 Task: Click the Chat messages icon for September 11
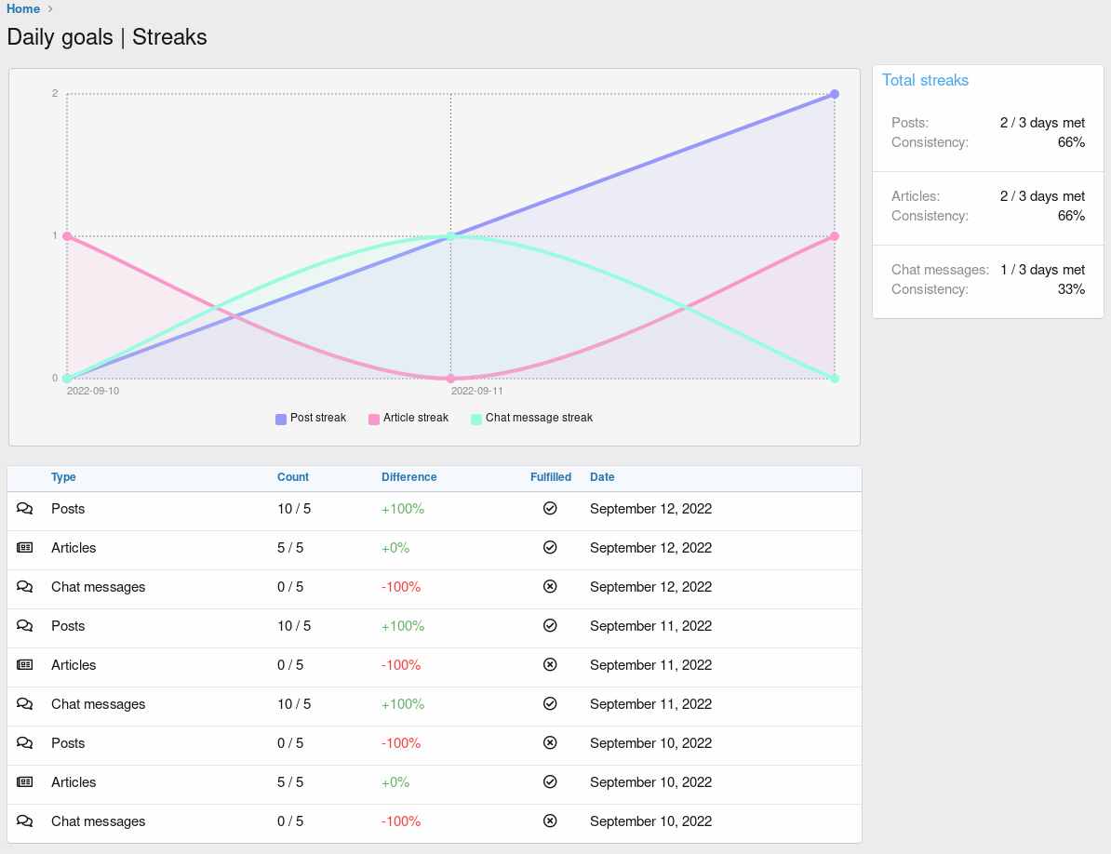[25, 704]
